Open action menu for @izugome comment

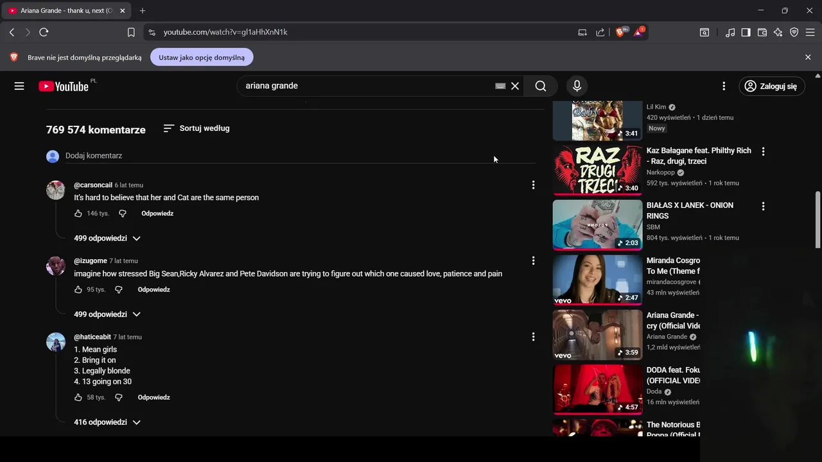533,261
